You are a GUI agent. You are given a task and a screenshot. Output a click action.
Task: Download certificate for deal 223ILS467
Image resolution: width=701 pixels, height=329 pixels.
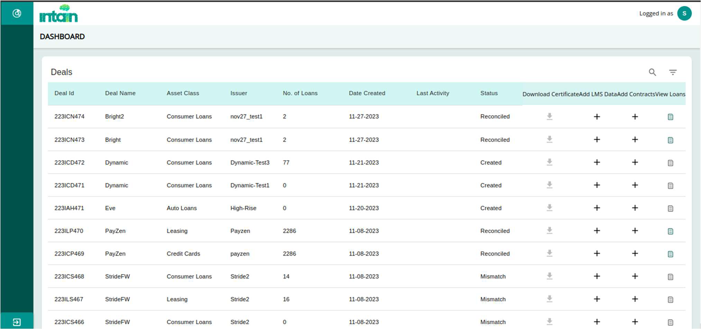point(549,299)
